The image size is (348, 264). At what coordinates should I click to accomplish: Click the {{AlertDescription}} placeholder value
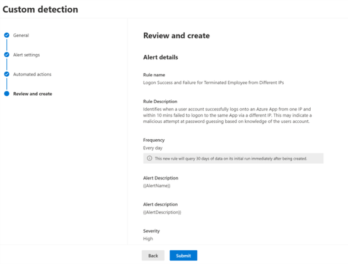(162, 212)
